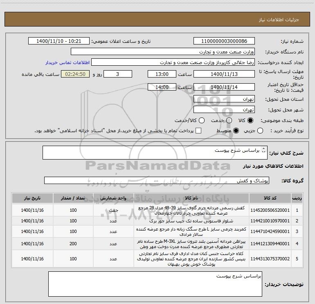The image size is (315, 304).
Task: Click price validity date 1400/11/14
Action: click(224, 87)
